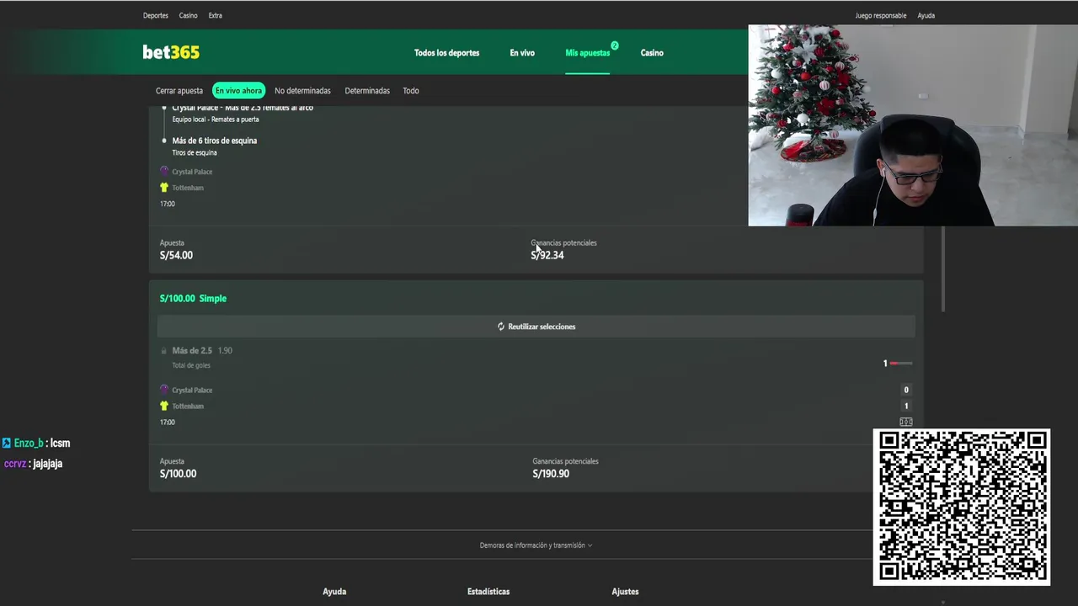Click the football pitch icon under the scores
The image size is (1078, 606).
pyautogui.click(x=905, y=422)
